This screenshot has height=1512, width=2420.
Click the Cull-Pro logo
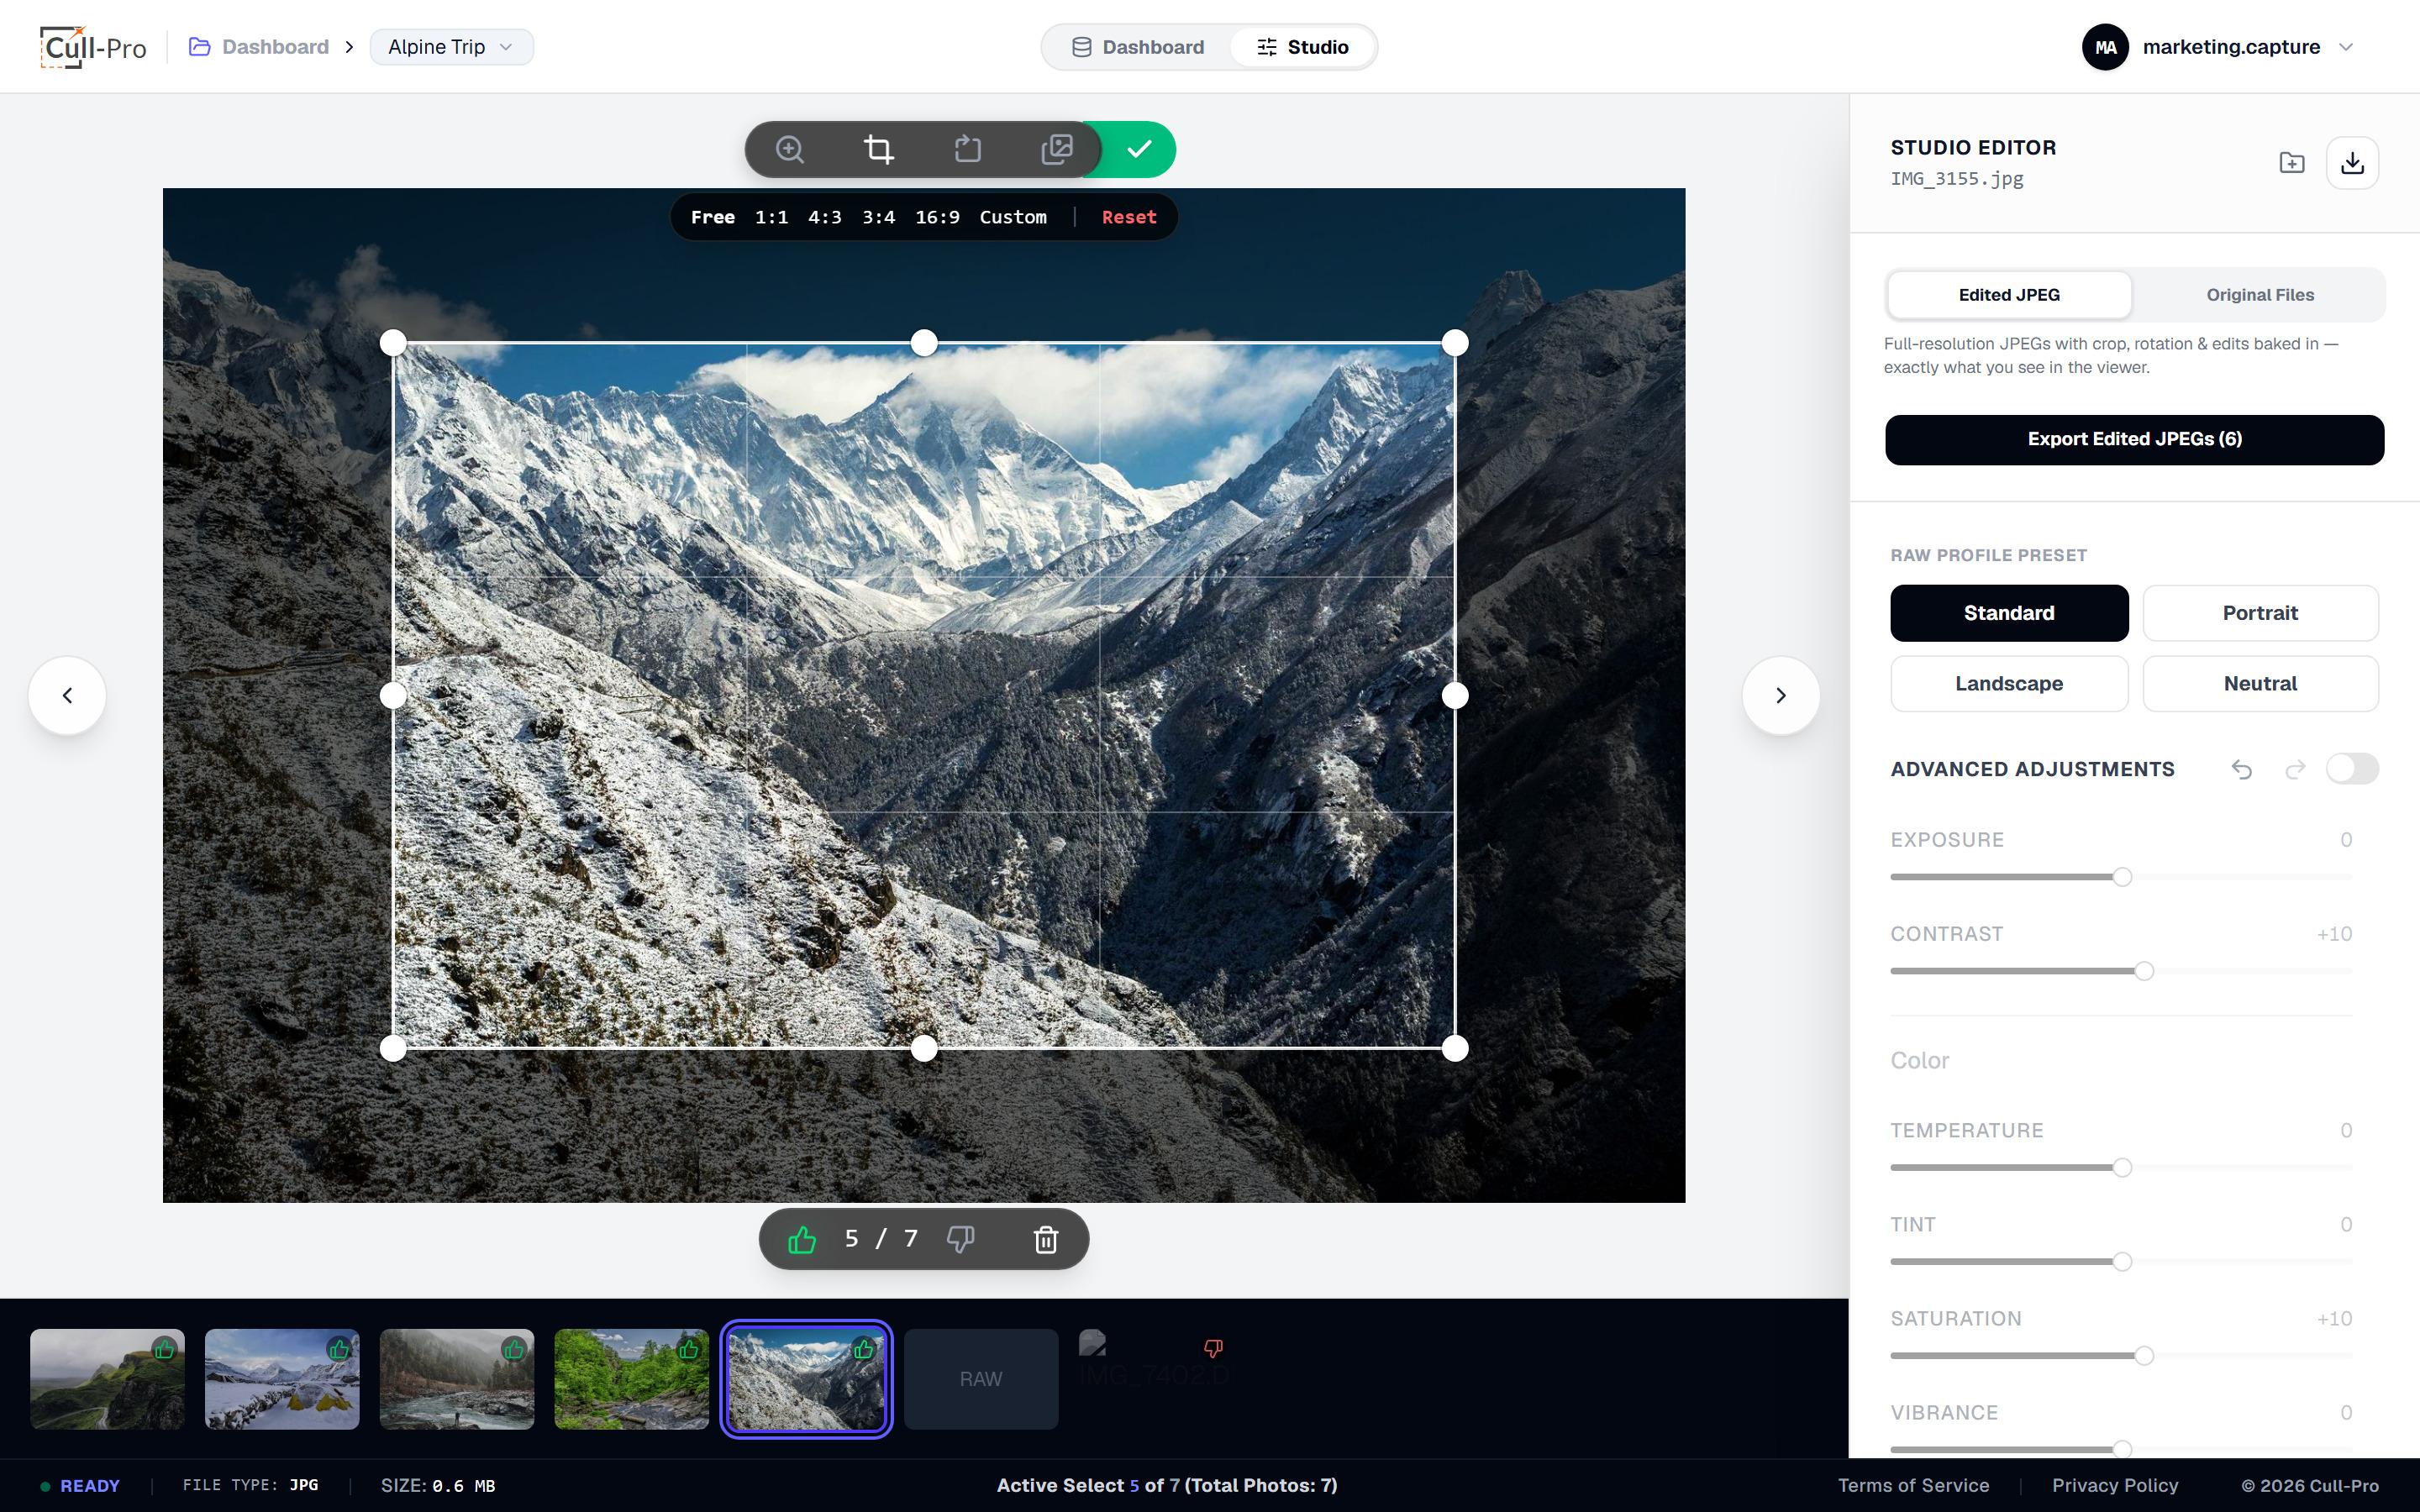tap(93, 47)
